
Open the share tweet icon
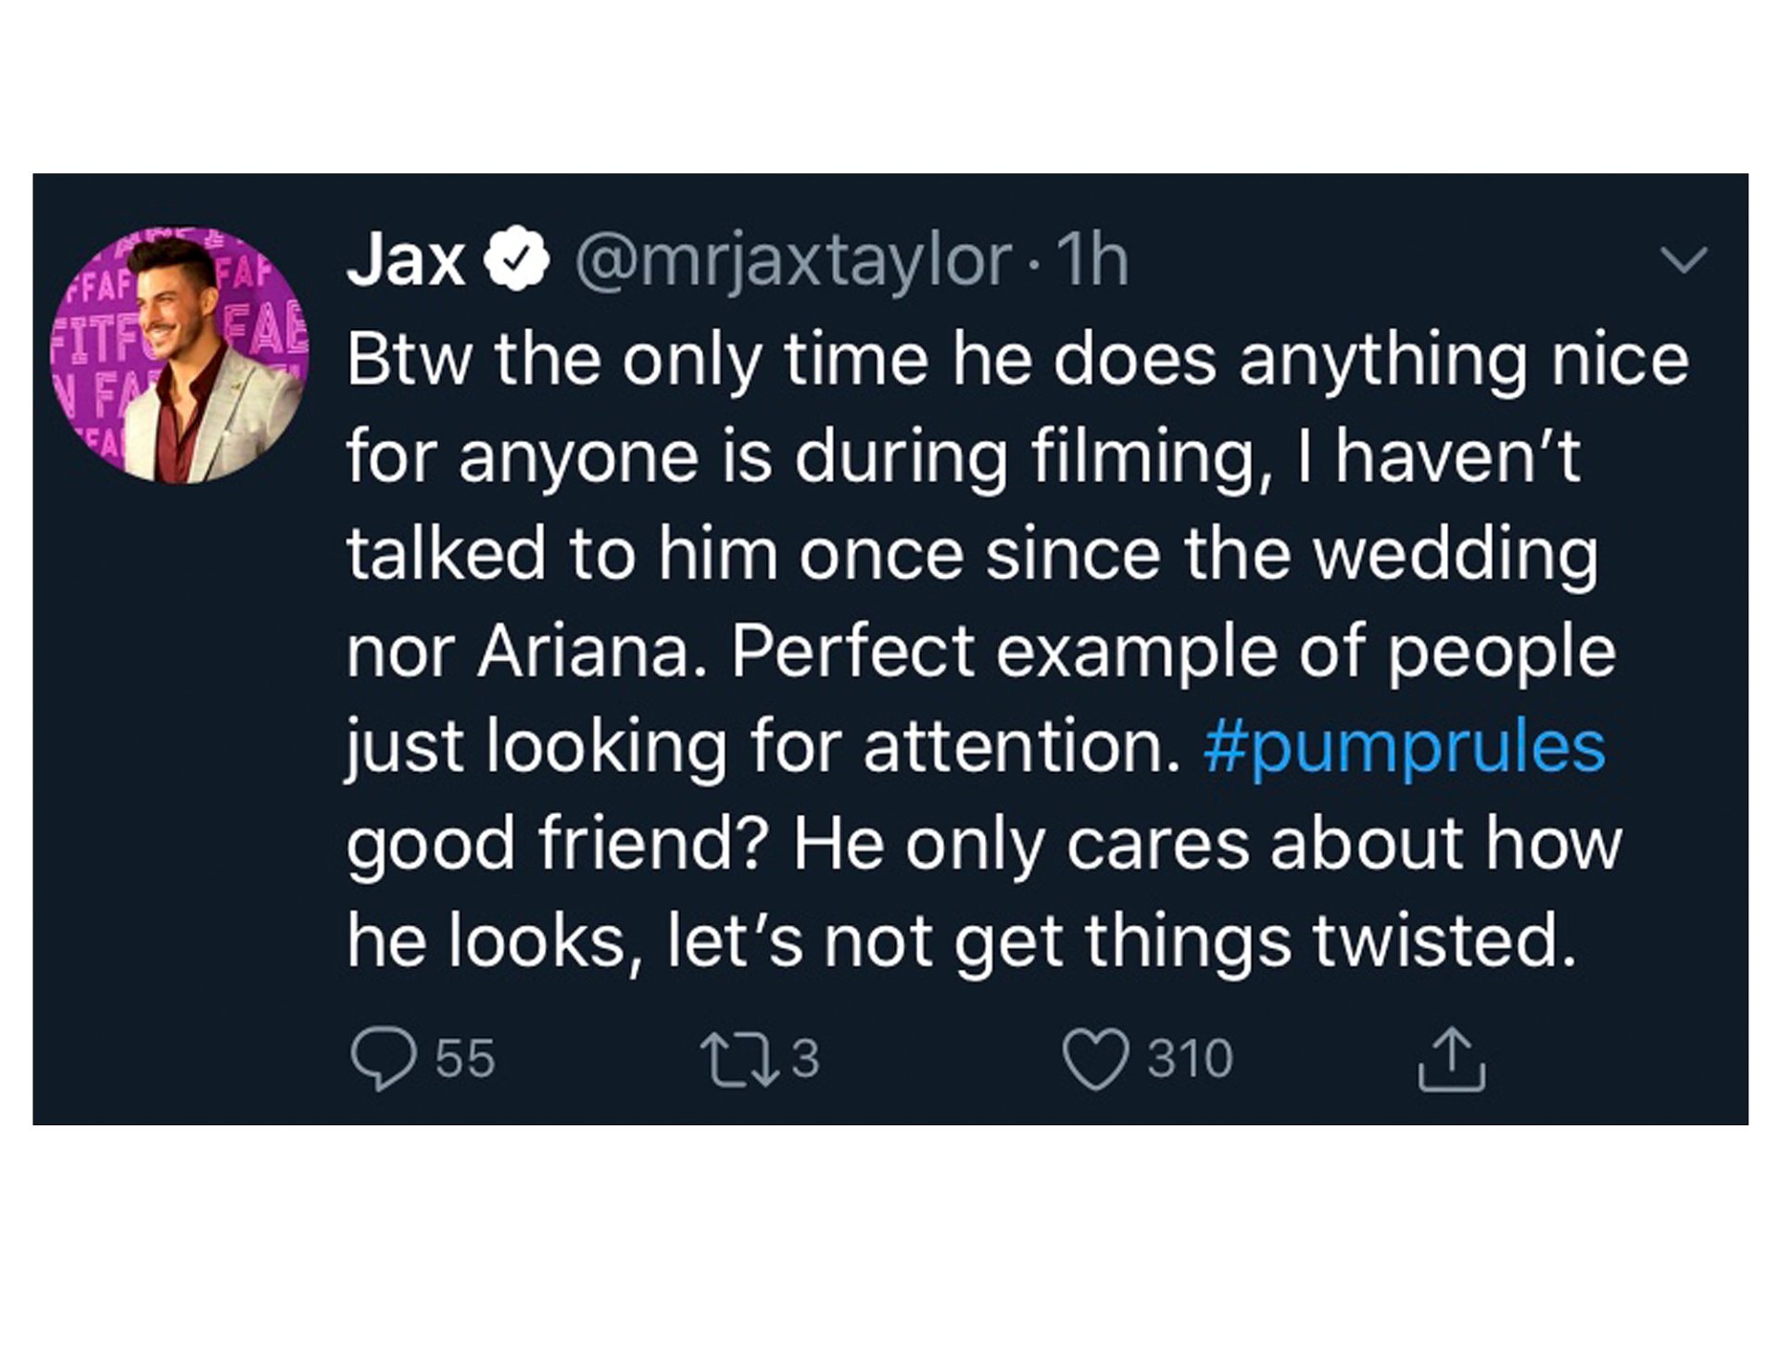click(x=1451, y=1059)
